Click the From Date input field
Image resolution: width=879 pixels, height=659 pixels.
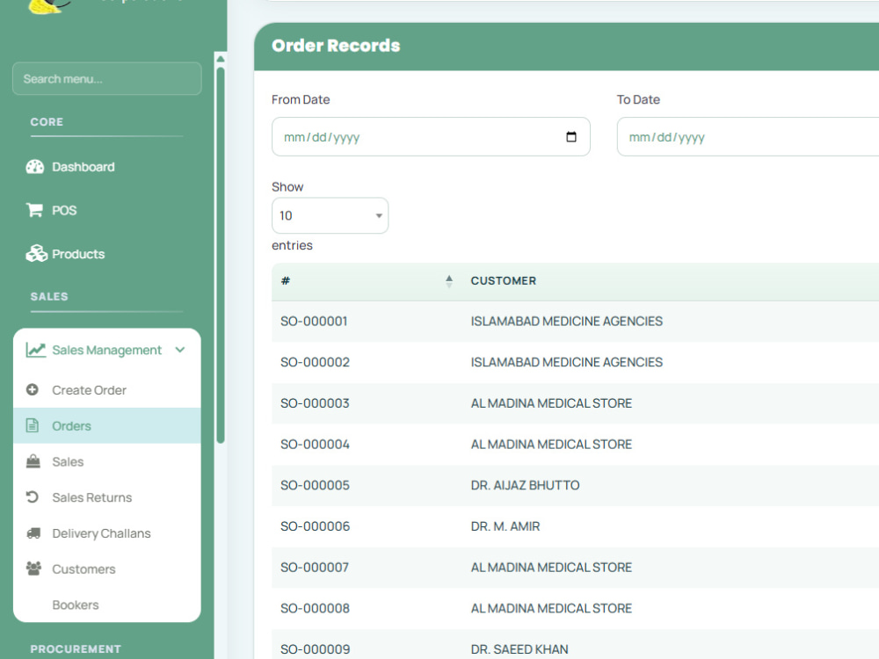[431, 137]
